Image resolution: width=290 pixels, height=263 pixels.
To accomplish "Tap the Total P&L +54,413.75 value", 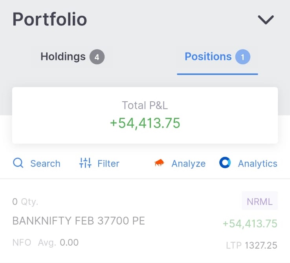I will coord(145,123).
